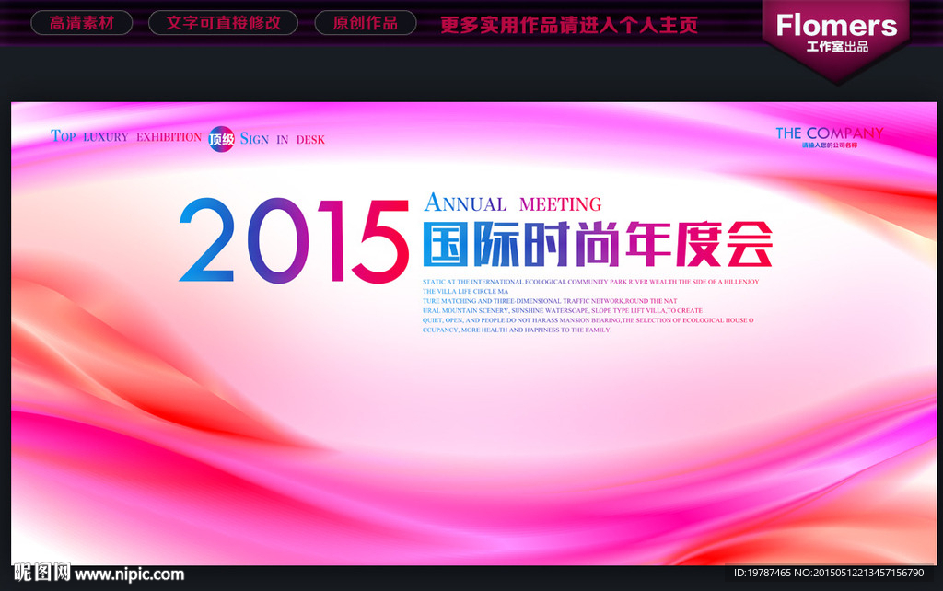943x591 pixels.
Task: Click the 更多实用作品请进入个人主页 text
Action: 569,25
